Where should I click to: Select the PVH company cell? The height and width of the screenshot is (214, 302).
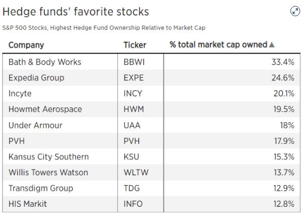pos(60,141)
